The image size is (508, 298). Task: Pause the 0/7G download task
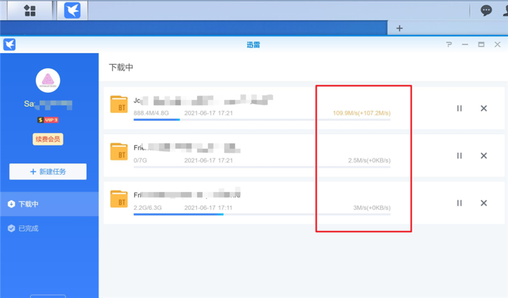pyautogui.click(x=459, y=156)
